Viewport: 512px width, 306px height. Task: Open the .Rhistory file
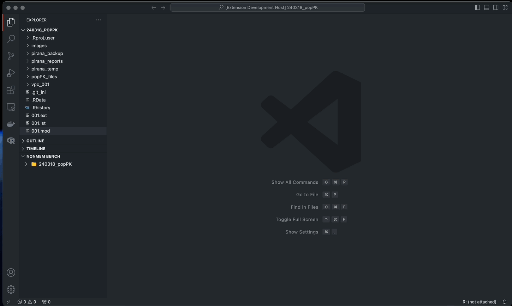pos(63,108)
